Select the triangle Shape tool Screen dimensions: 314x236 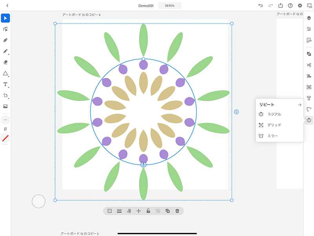[5, 74]
